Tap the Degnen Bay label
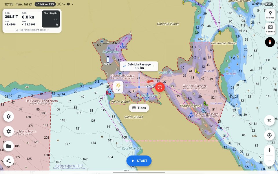 [111, 52]
